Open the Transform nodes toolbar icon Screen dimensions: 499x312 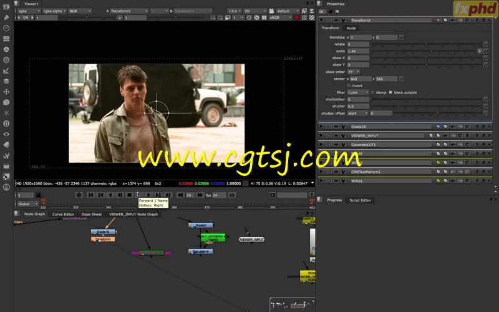point(6,92)
